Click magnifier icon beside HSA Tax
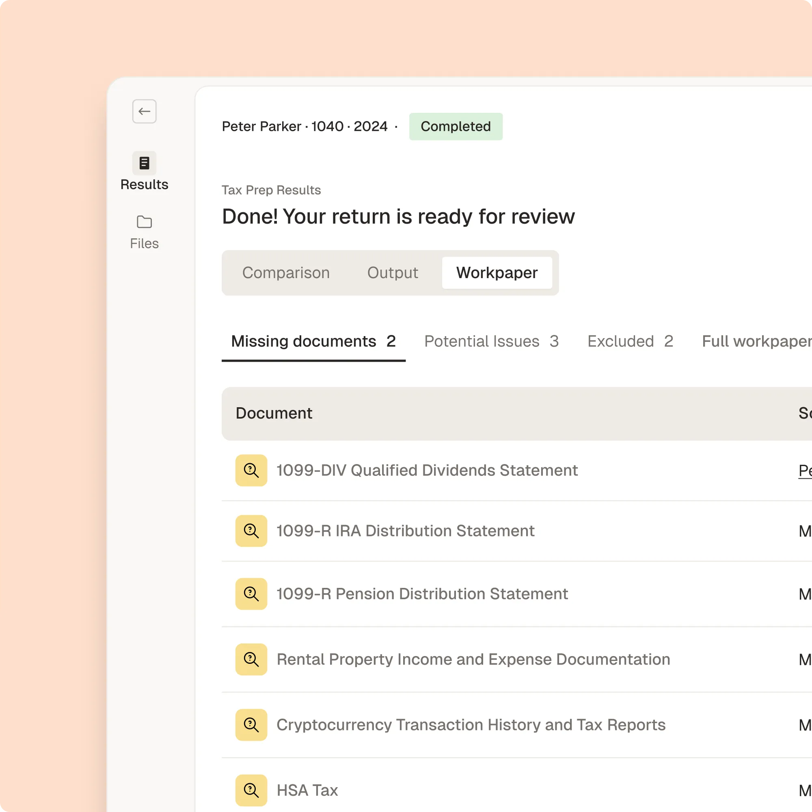 (251, 790)
